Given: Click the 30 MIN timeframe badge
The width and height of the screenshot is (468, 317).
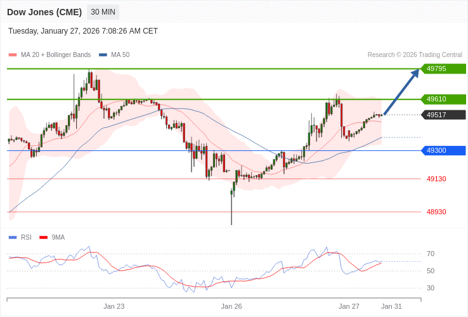Looking at the screenshot, I should click(x=103, y=12).
